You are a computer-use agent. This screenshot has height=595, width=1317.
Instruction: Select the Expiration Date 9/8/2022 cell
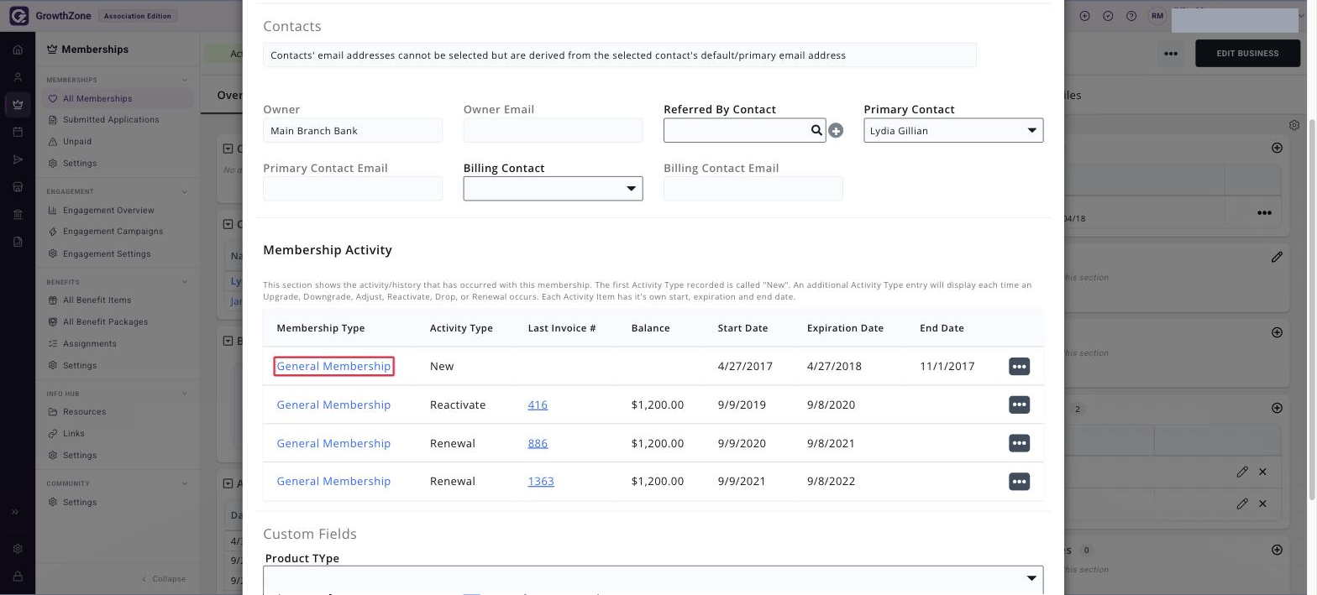831,482
